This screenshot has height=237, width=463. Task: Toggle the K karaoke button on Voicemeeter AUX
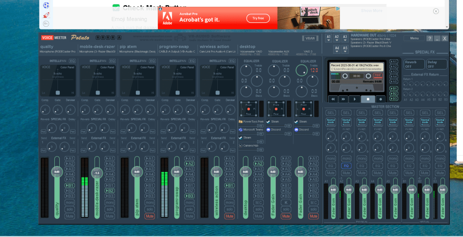[286, 203]
